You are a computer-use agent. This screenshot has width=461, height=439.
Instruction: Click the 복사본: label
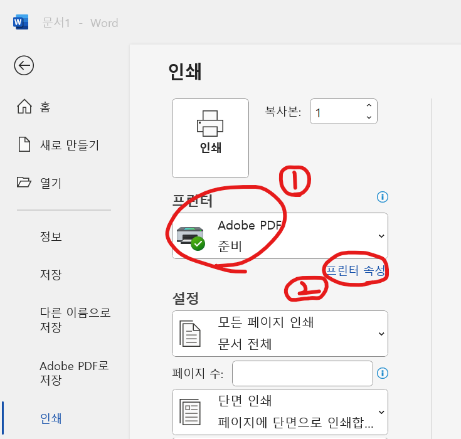click(283, 112)
